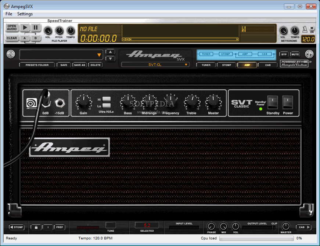Click the metronome TEMPO knob
320x246 pixels.
295,31
